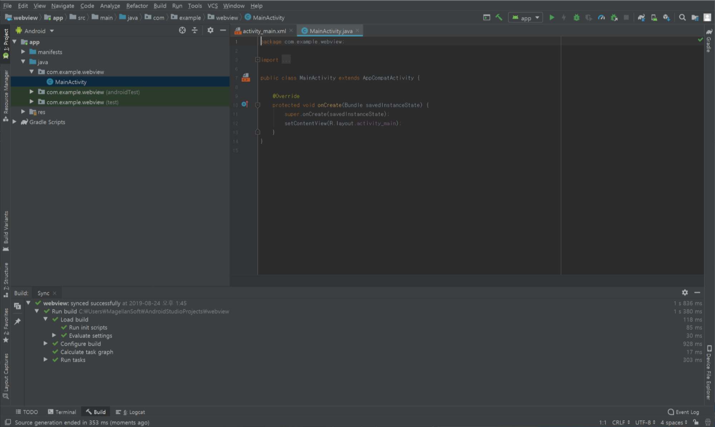
Task: Open the Android Profiler gauge icon
Action: pos(601,17)
